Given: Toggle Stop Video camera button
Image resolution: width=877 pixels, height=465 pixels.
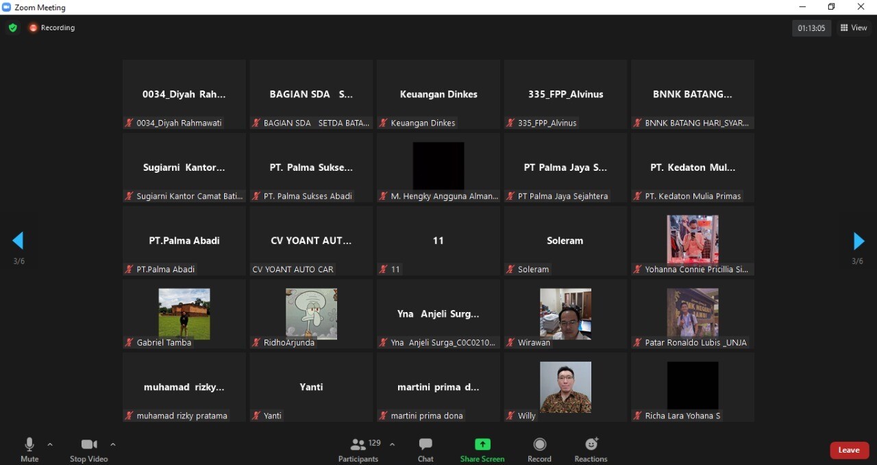Looking at the screenshot, I should tap(88, 449).
